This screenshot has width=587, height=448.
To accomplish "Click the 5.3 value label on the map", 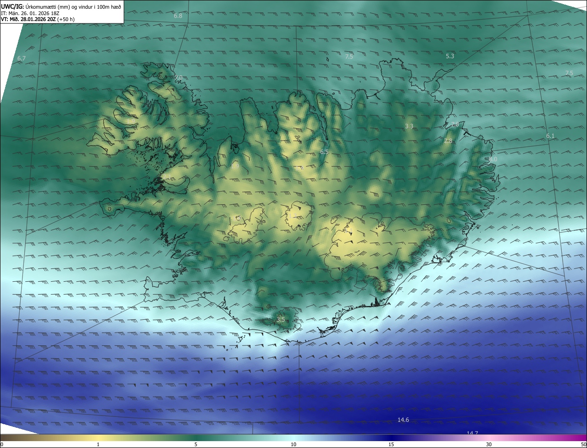I will (450, 56).
